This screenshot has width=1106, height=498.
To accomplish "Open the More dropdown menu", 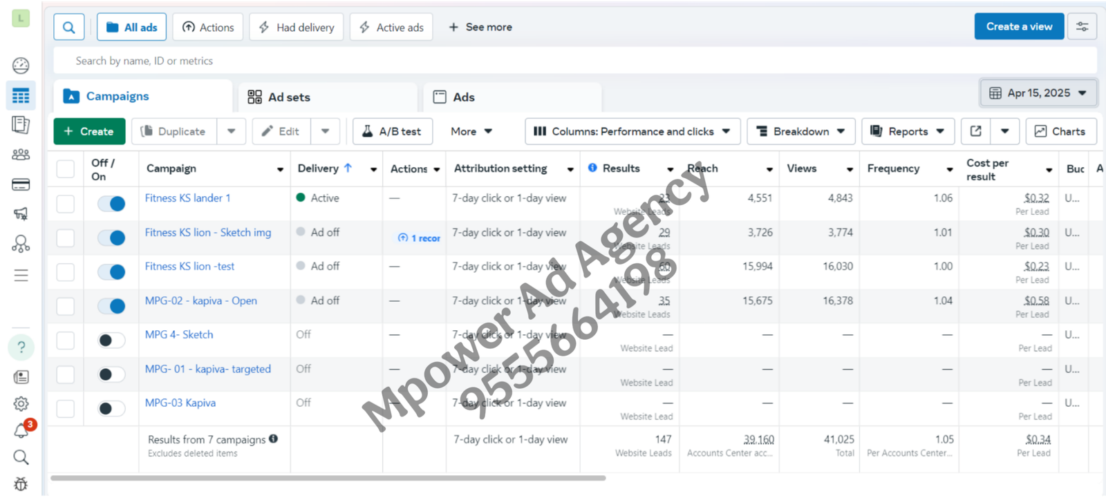I will coord(471,131).
